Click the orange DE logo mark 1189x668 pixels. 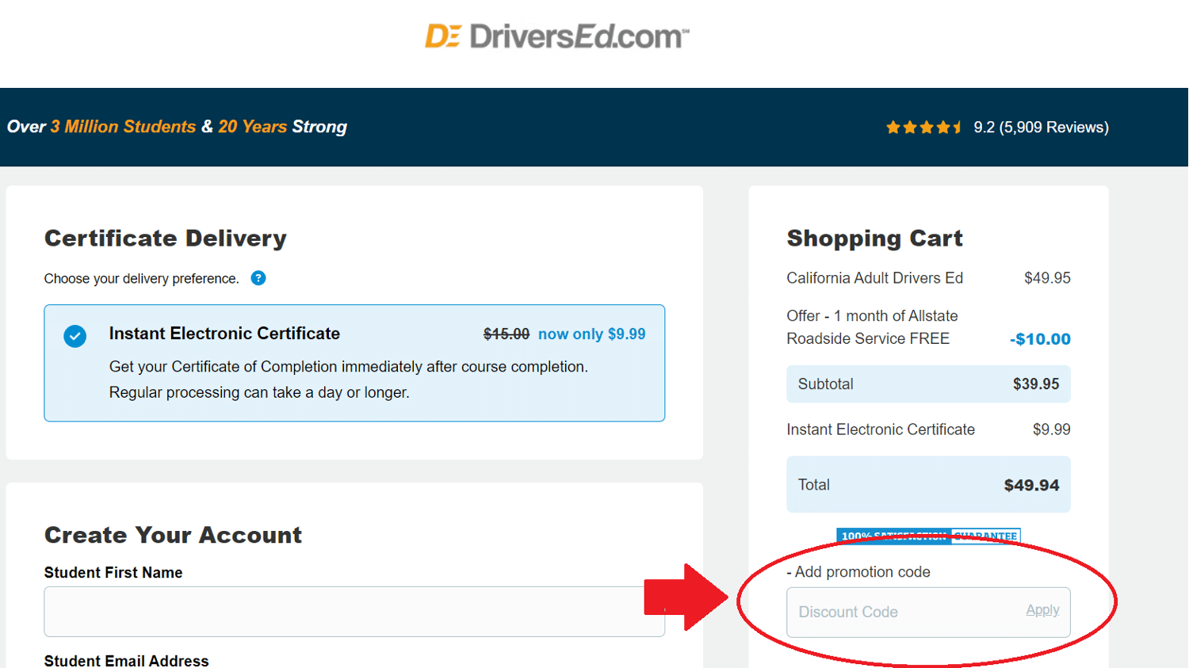pos(444,35)
